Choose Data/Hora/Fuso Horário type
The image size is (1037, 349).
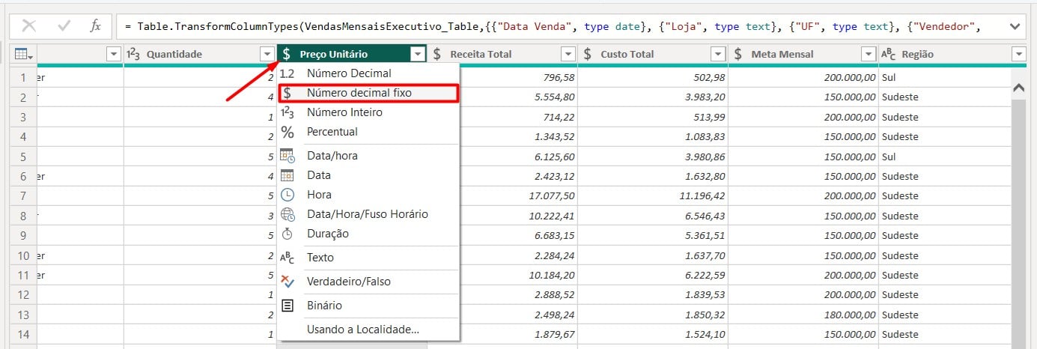click(368, 214)
